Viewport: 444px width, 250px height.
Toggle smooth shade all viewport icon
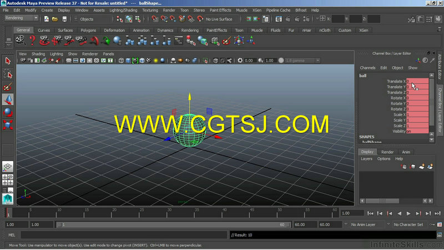point(128,61)
